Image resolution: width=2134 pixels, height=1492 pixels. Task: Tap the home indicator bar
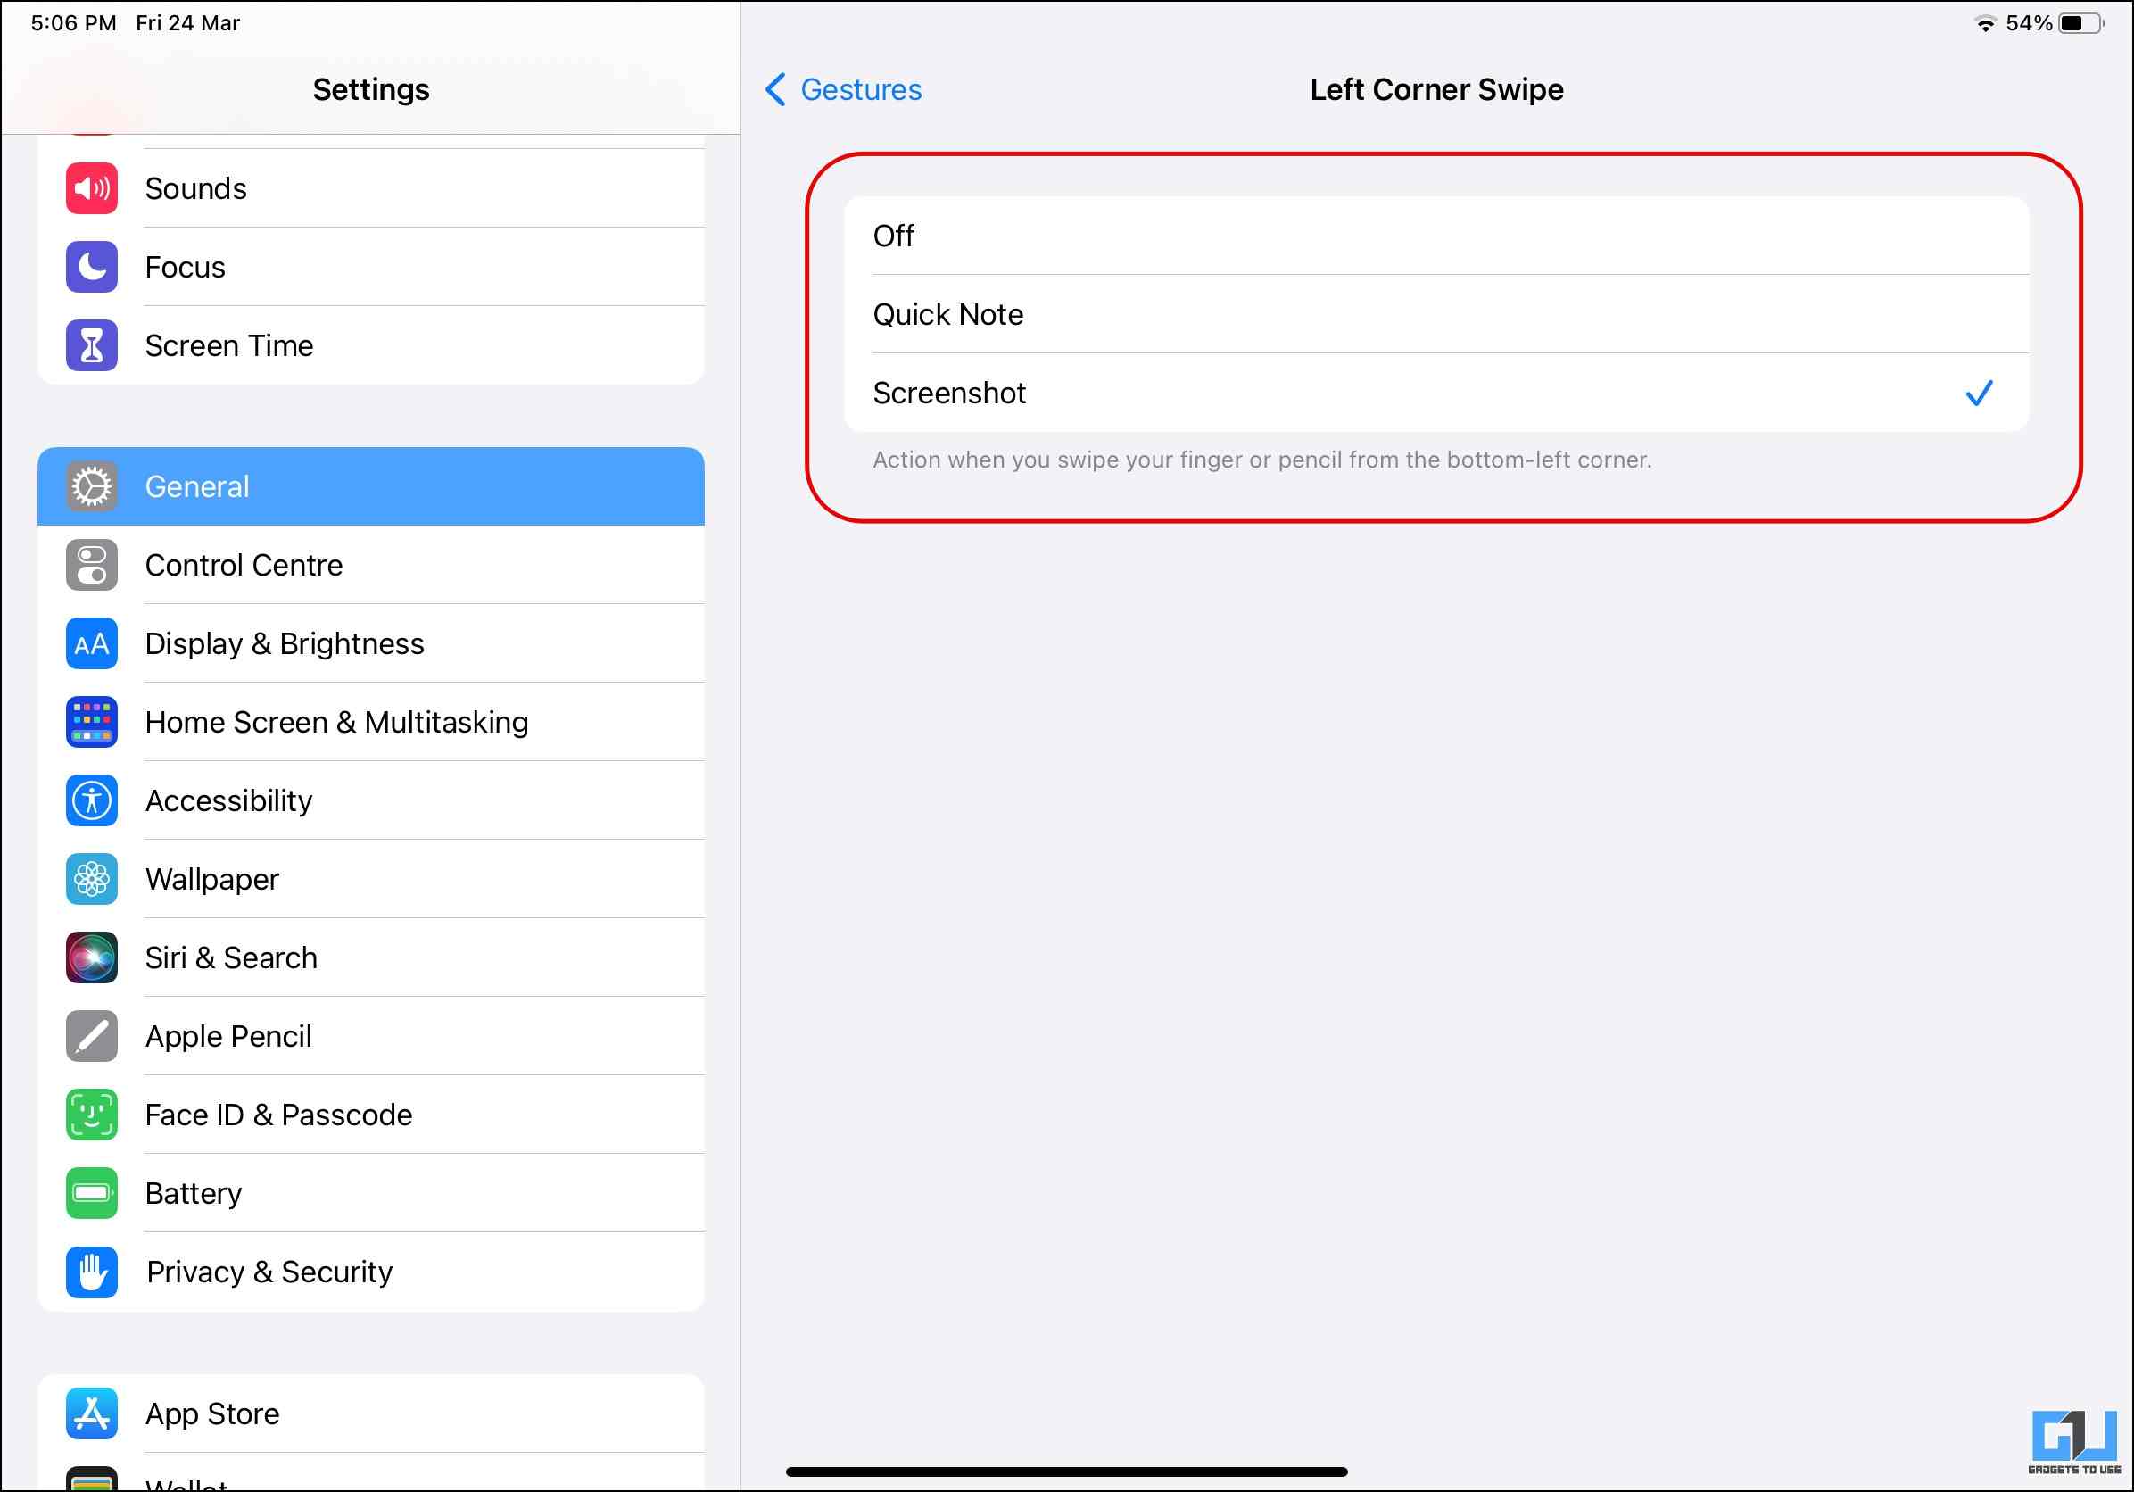(x=1066, y=1472)
